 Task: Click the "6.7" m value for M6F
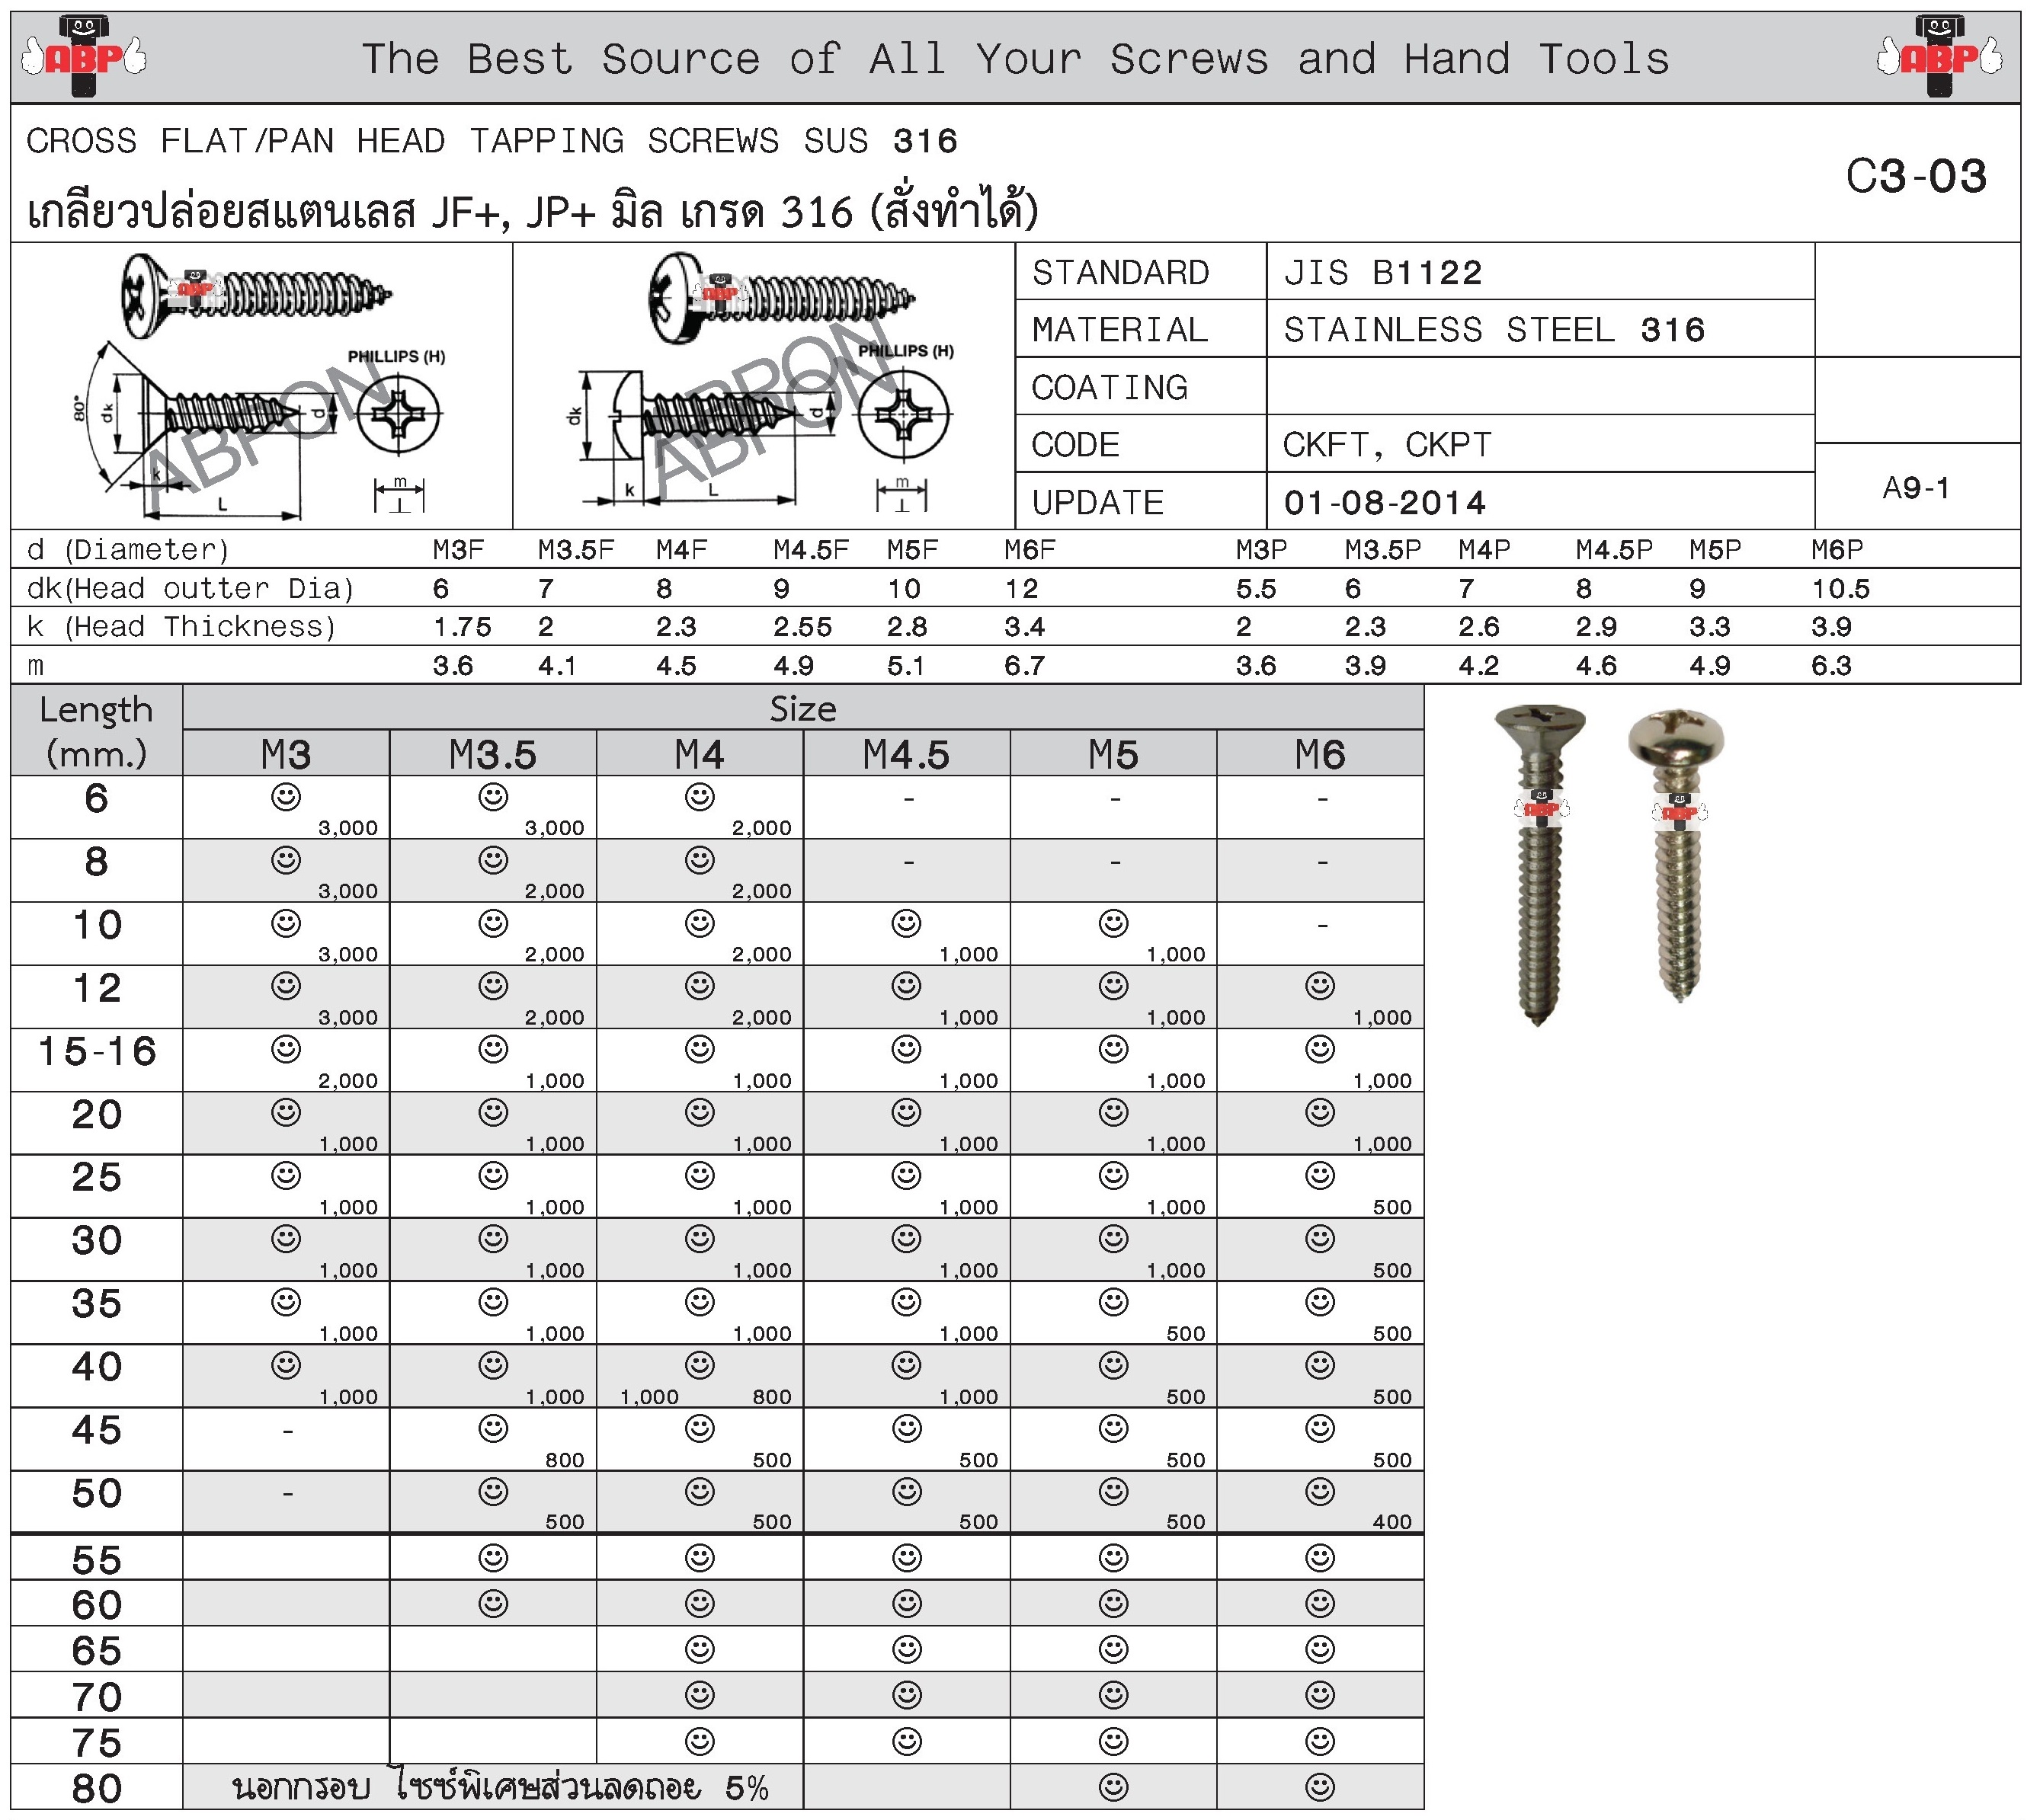[x=1026, y=666]
